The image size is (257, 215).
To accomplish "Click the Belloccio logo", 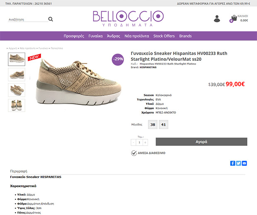I will [128, 18].
